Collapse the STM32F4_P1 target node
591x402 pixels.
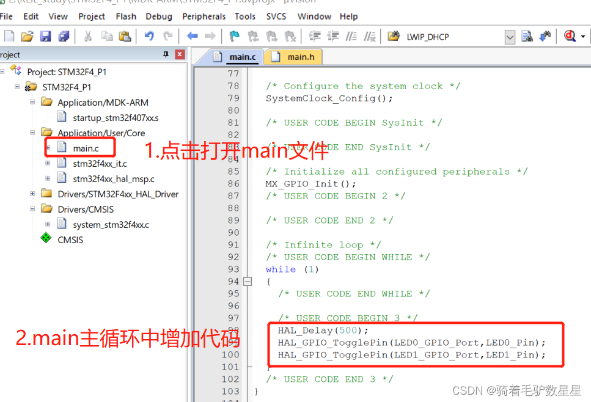pos(17,87)
